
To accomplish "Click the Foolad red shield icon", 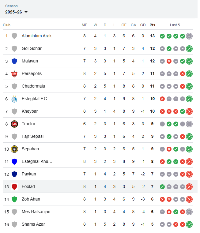I will click(x=14, y=186).
